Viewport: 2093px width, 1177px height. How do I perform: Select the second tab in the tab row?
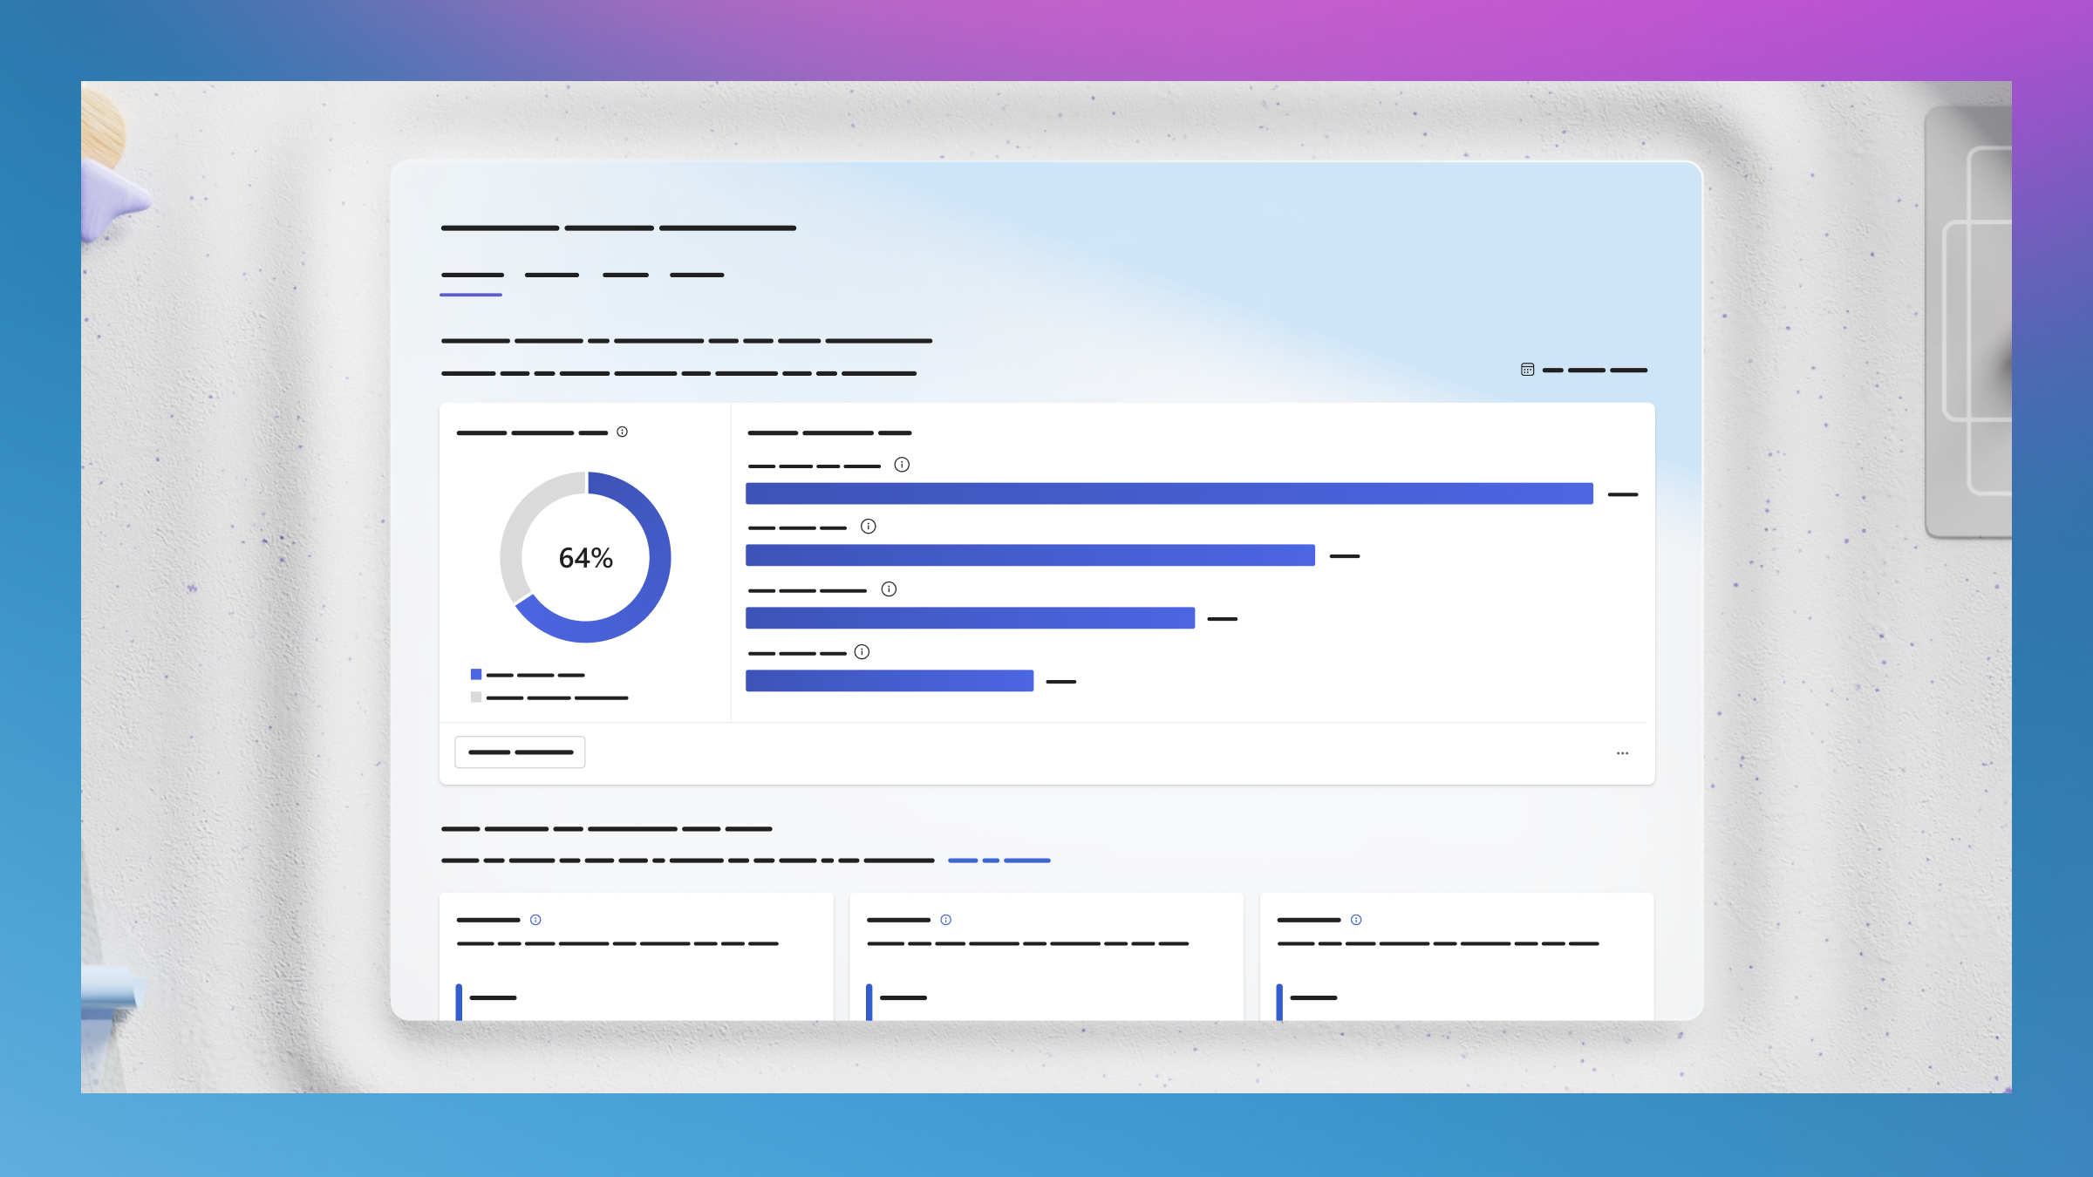pyautogui.click(x=553, y=274)
